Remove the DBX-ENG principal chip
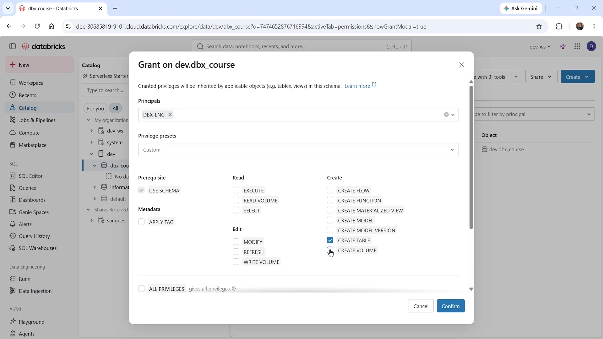The image size is (603, 339). tap(170, 115)
